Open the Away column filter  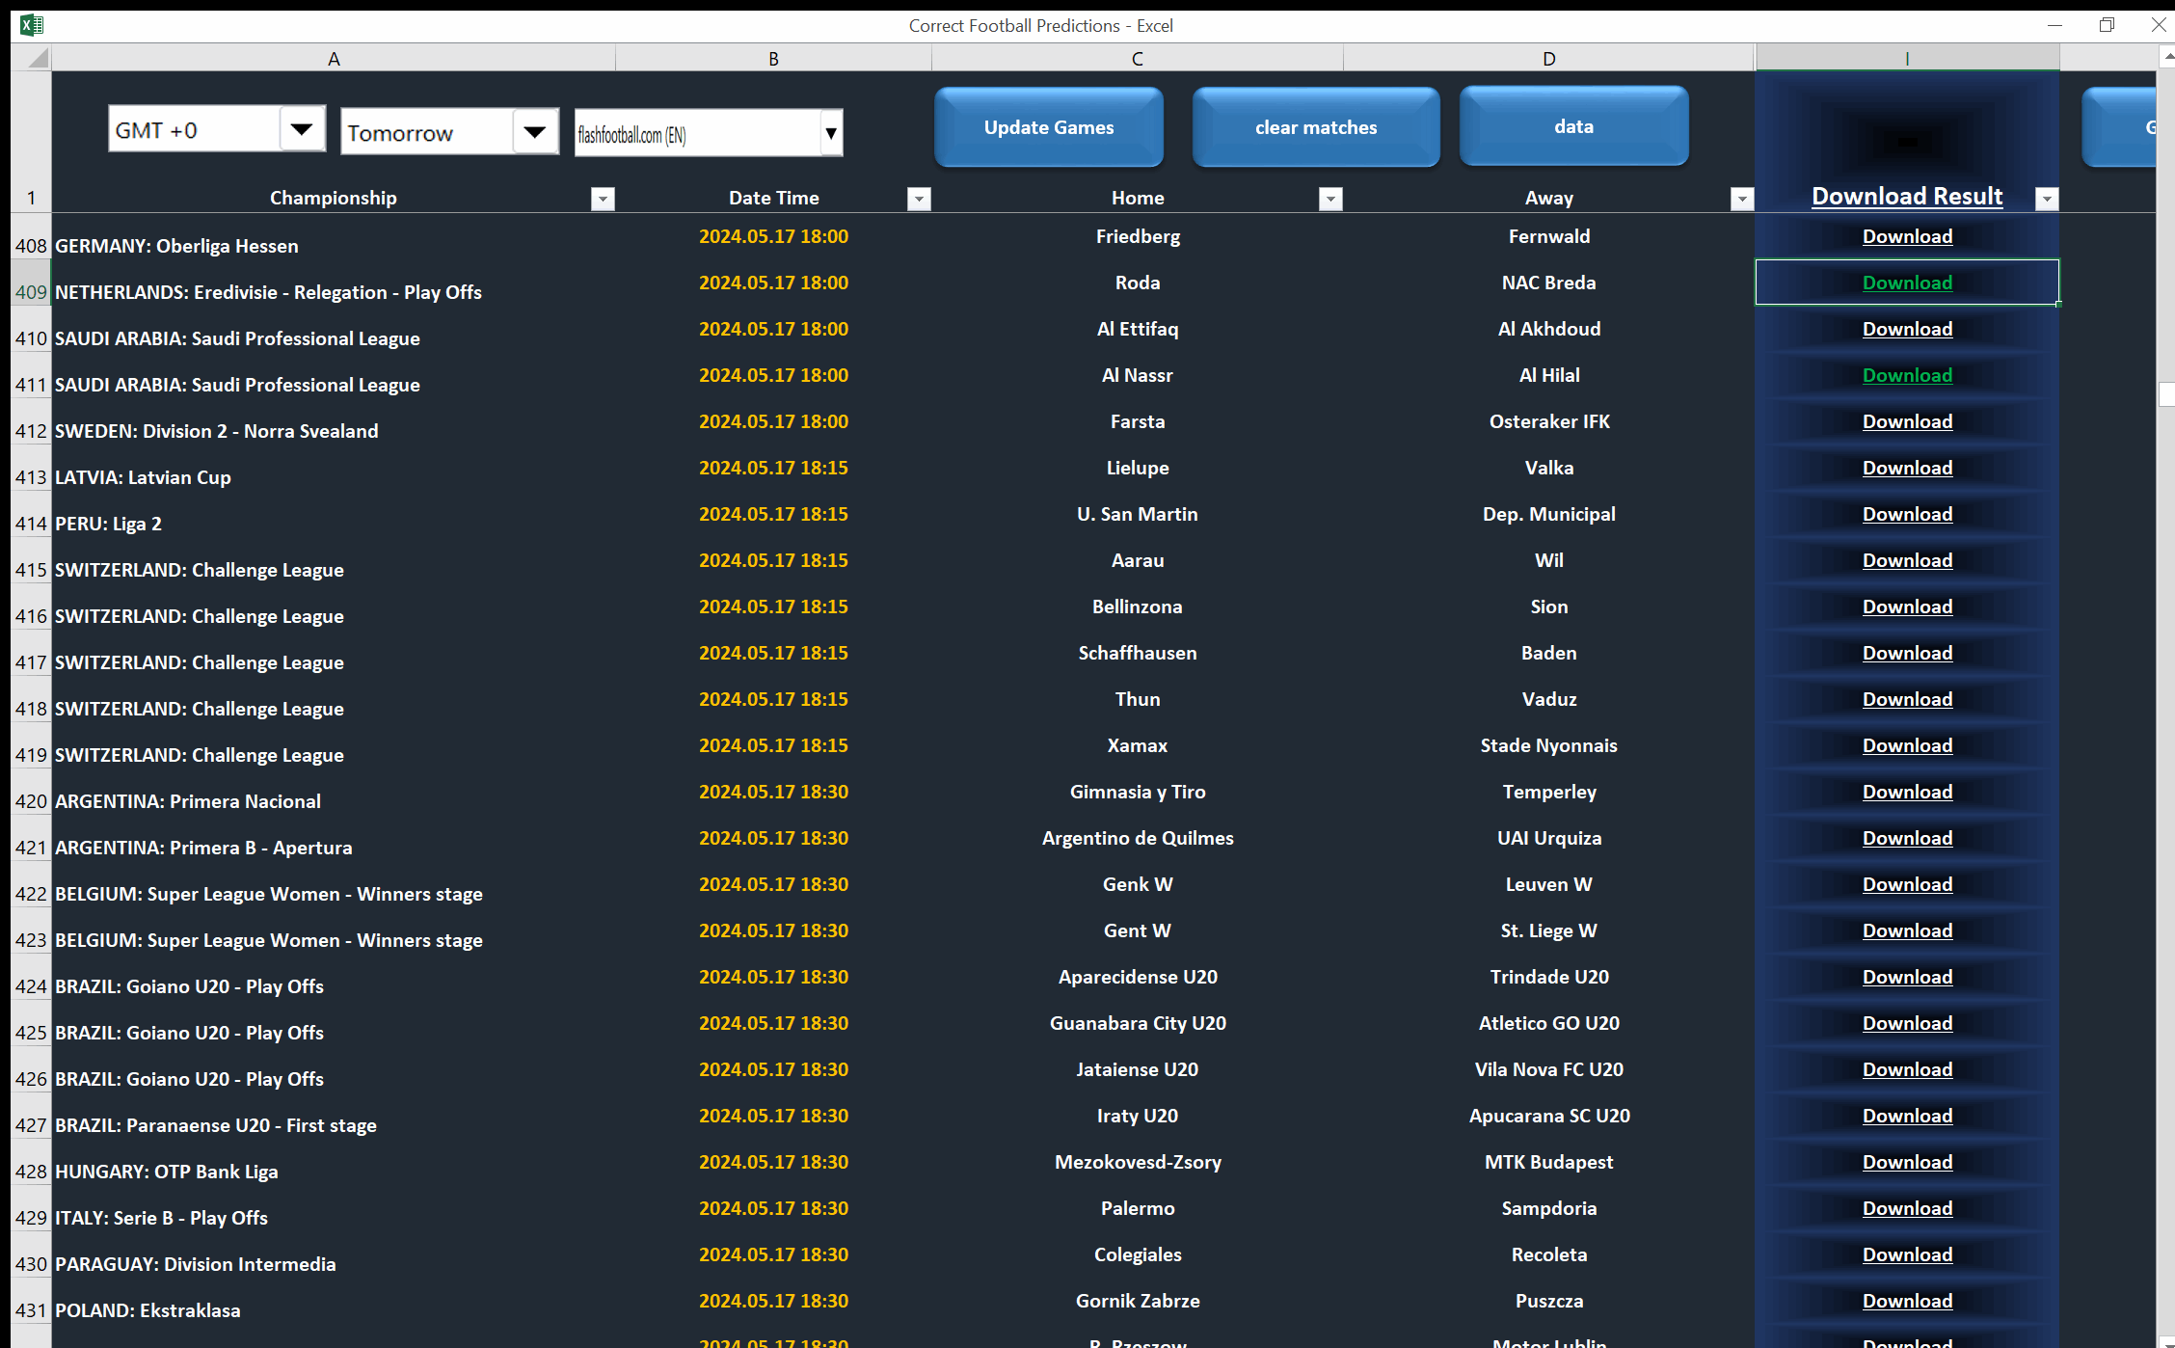(x=1740, y=199)
